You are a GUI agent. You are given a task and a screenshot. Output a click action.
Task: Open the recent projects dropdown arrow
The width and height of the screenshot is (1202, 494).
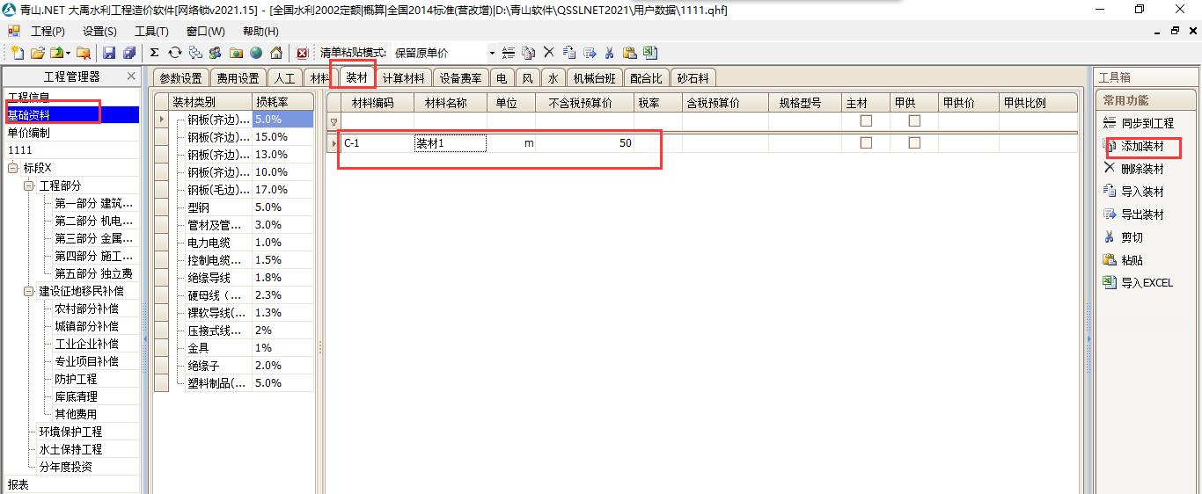69,54
